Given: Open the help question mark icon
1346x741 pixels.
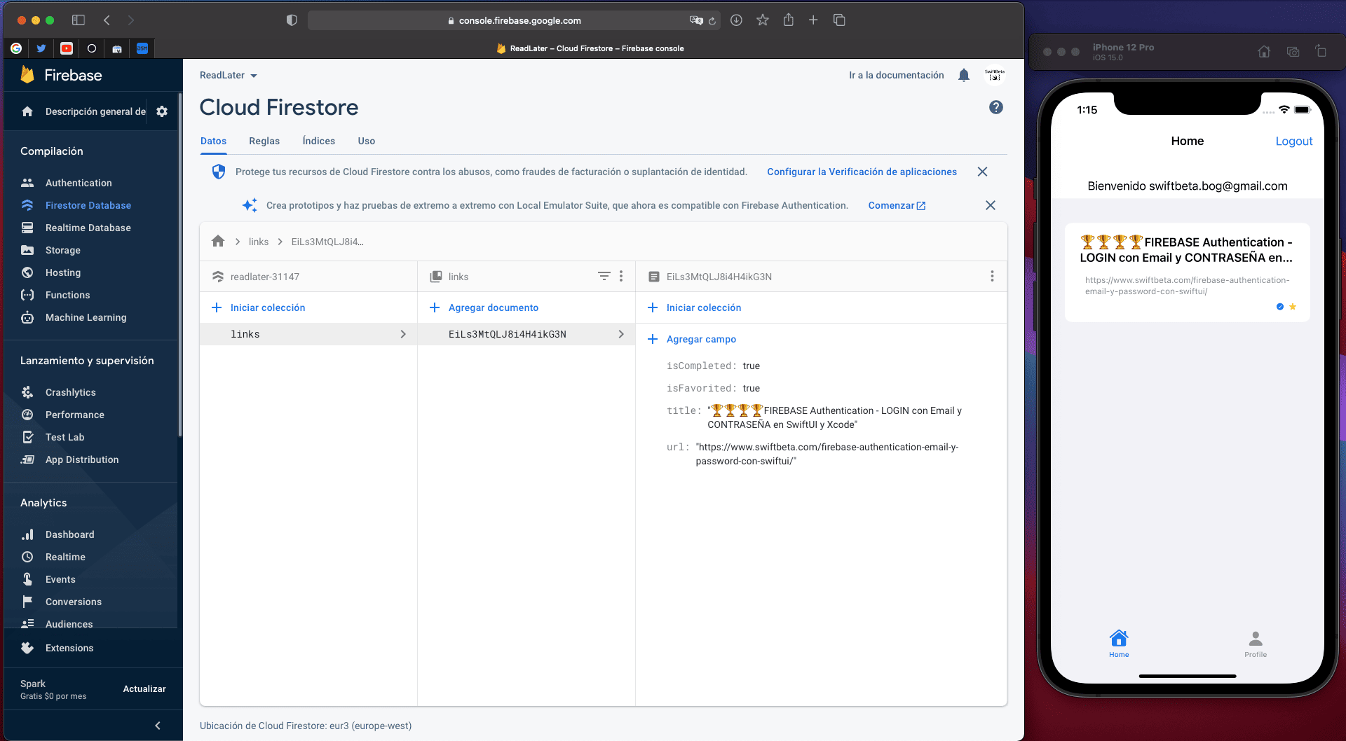Looking at the screenshot, I should (996, 107).
